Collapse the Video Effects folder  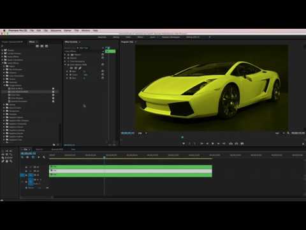(3, 63)
